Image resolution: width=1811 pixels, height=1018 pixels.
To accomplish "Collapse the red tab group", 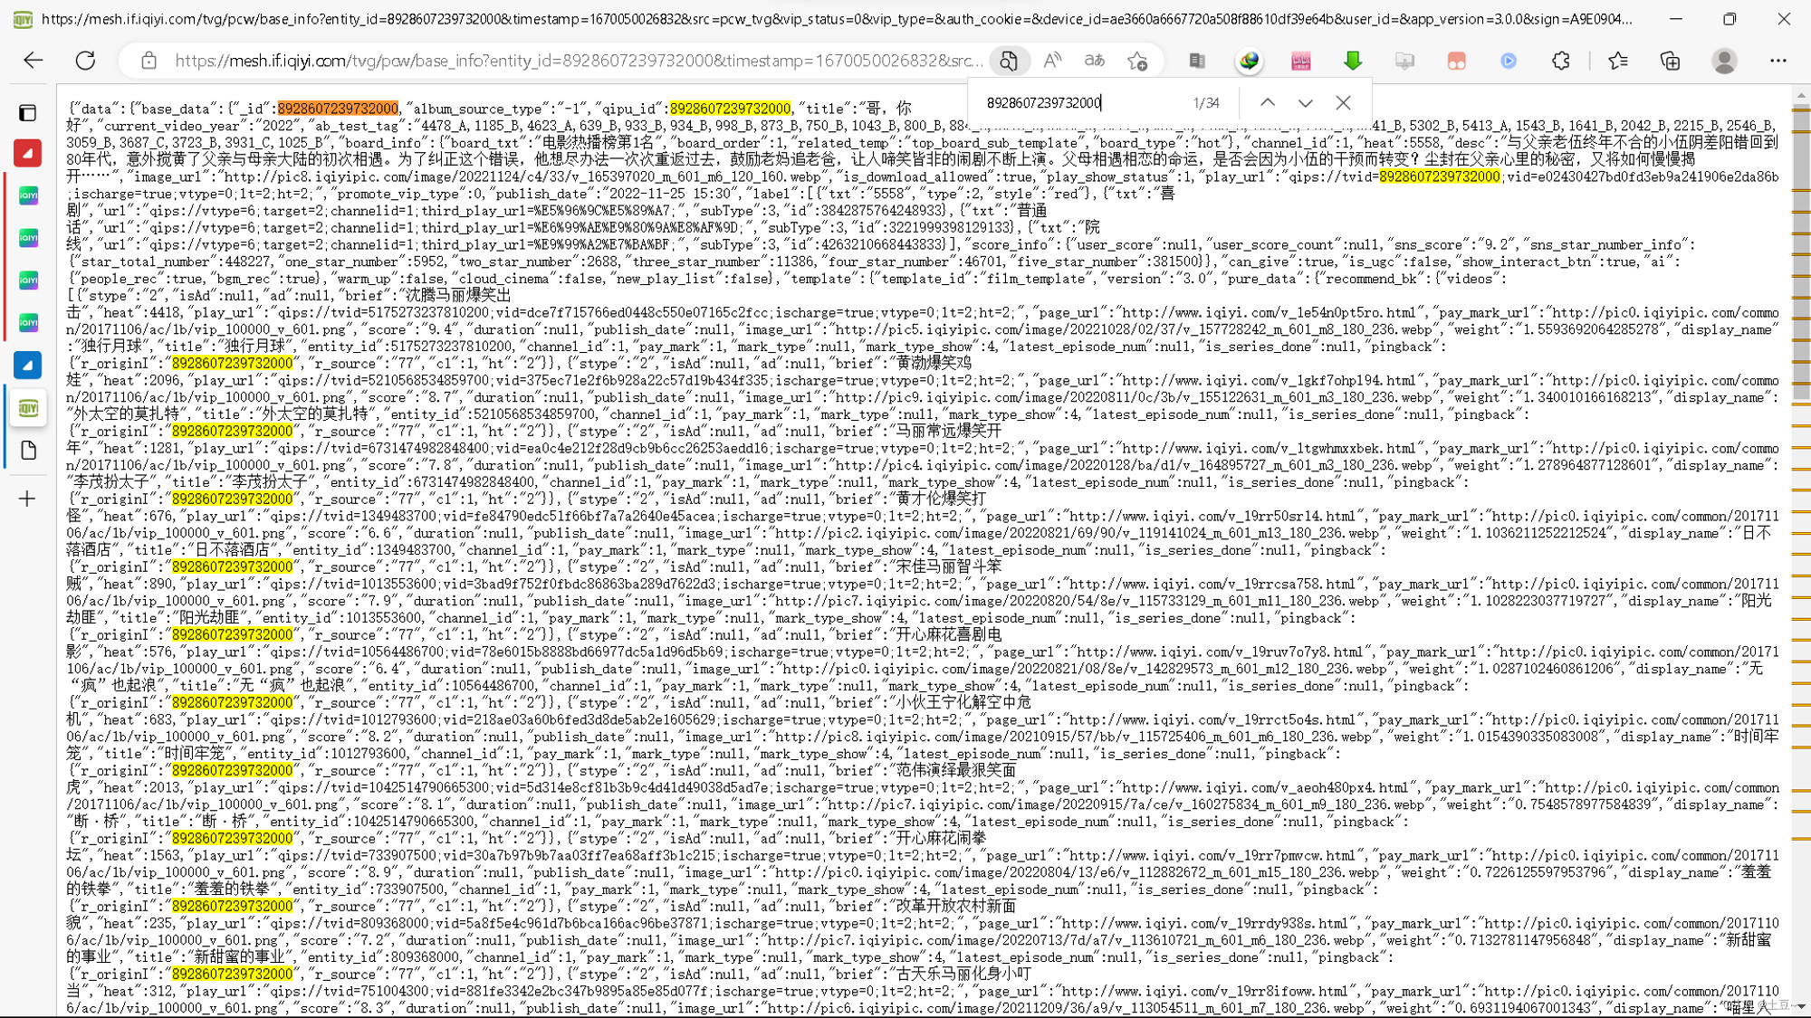I will tap(27, 153).
